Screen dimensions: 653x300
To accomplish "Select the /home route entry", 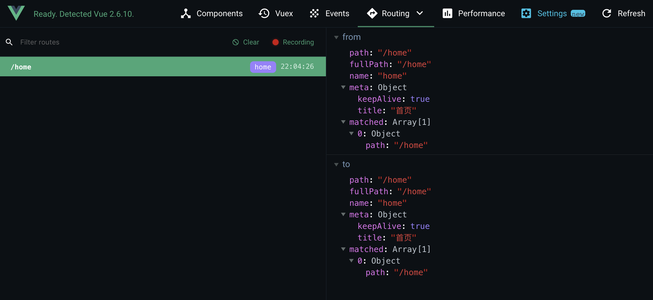I will (163, 67).
